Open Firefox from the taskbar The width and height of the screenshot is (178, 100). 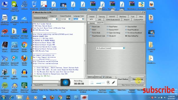52,97
